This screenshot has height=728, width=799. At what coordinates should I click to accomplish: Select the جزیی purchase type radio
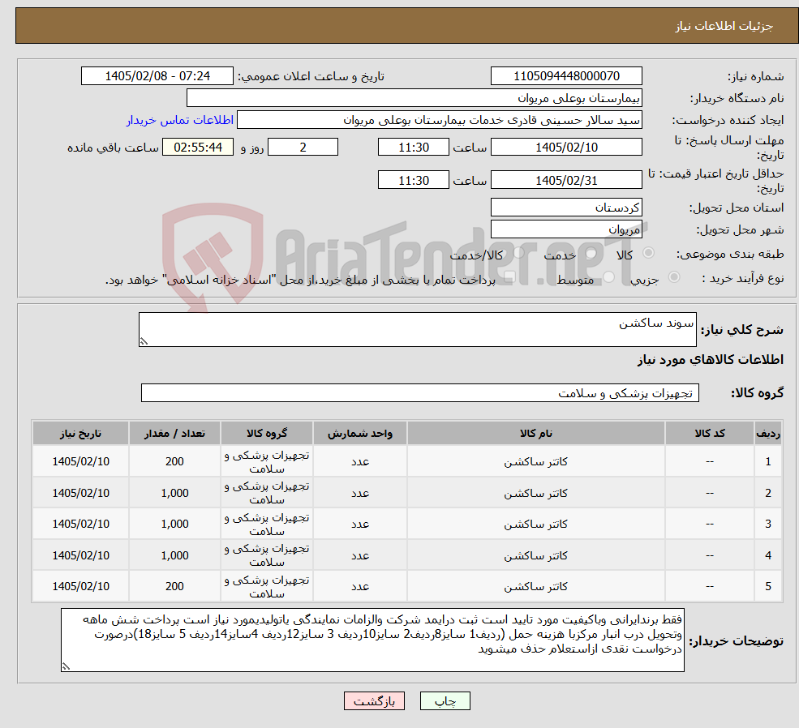coord(673,277)
